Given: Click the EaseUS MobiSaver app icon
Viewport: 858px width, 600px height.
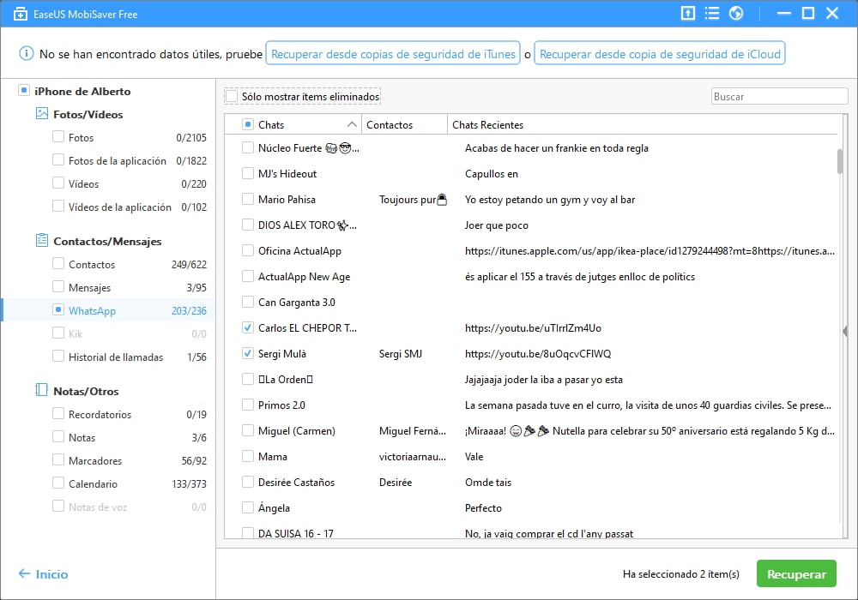Looking at the screenshot, I should click(21, 14).
